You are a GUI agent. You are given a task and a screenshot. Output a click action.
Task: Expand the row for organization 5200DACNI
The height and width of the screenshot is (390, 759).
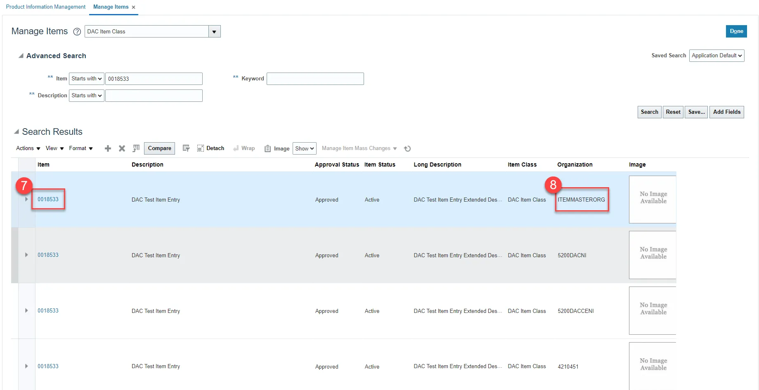coord(26,255)
